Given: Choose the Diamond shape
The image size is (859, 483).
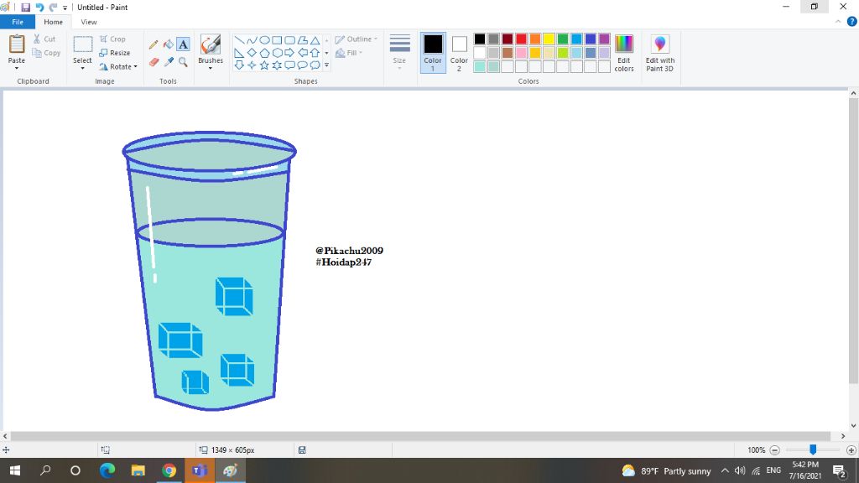Looking at the screenshot, I should (252, 53).
